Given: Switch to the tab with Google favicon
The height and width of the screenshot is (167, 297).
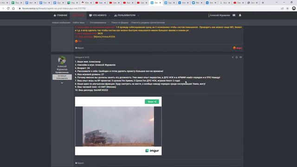Looking at the screenshot, I should (x=225, y=3).
